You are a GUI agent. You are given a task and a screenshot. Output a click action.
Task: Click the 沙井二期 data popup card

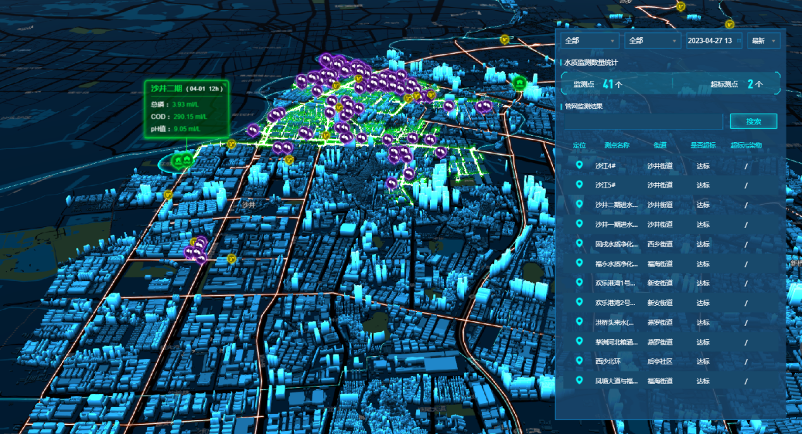click(x=186, y=109)
